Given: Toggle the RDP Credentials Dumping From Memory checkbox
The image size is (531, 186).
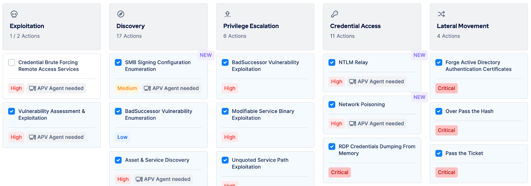Looking at the screenshot, I should pyautogui.click(x=332, y=147).
